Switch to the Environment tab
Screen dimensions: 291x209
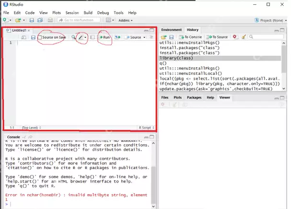pyautogui.click(x=171, y=30)
